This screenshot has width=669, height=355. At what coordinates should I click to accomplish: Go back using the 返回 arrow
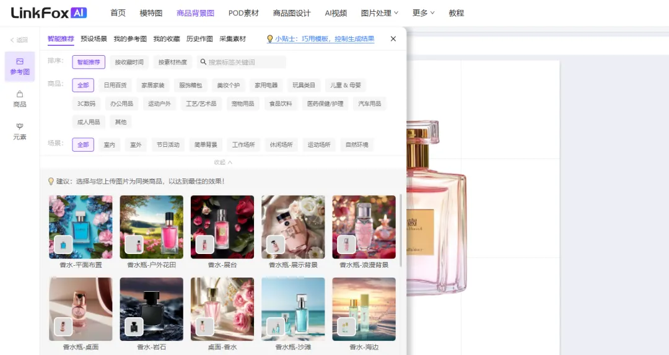pos(19,40)
